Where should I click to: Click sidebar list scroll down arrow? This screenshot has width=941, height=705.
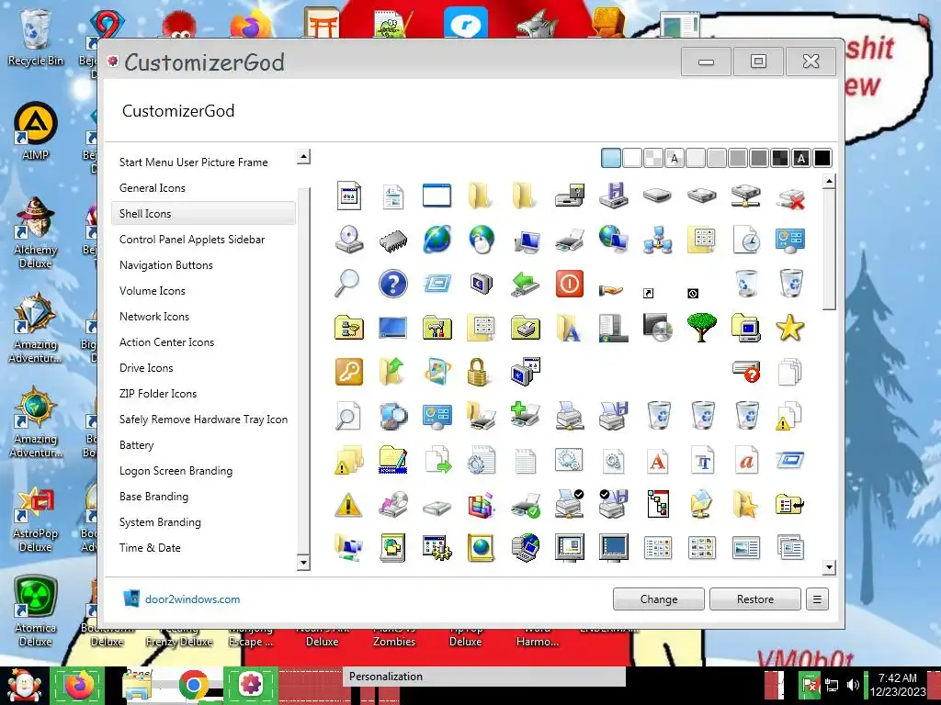click(303, 563)
